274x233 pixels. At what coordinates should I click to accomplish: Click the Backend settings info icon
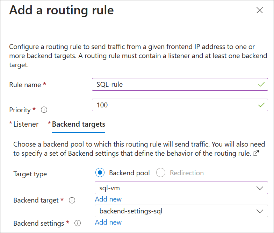(77, 223)
